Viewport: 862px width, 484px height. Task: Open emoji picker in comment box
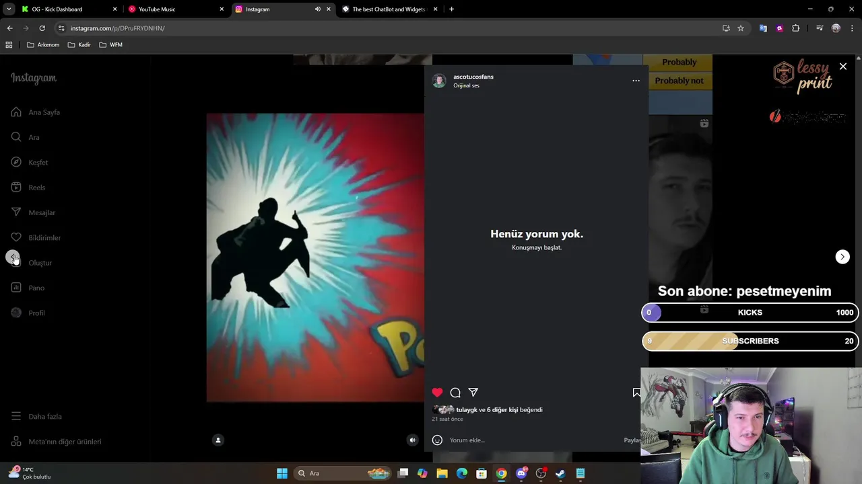coord(437,440)
